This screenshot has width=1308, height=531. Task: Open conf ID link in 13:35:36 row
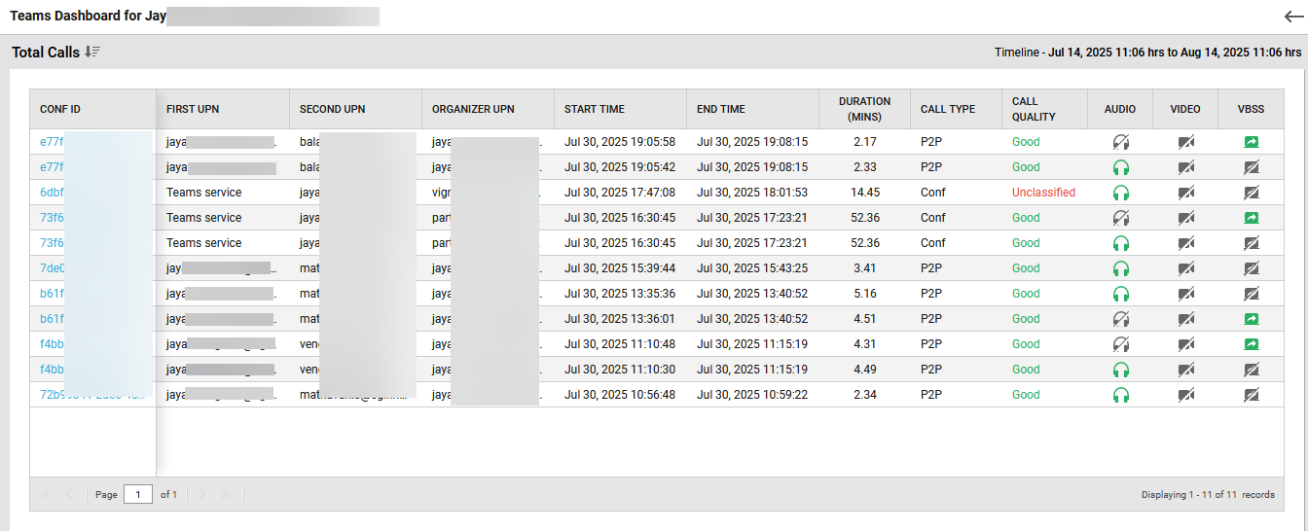point(52,294)
